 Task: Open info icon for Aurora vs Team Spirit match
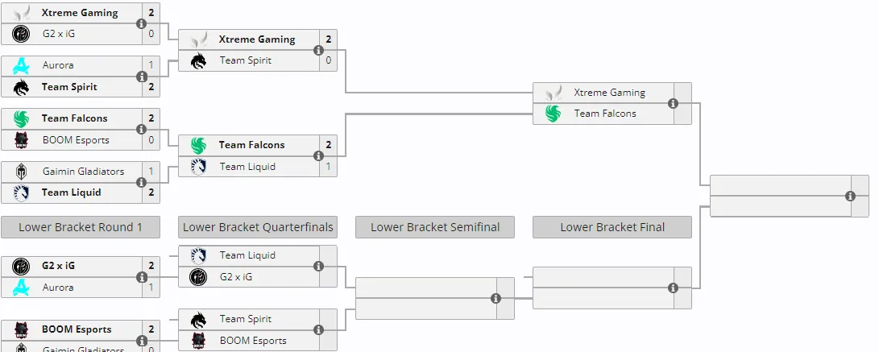click(x=141, y=77)
